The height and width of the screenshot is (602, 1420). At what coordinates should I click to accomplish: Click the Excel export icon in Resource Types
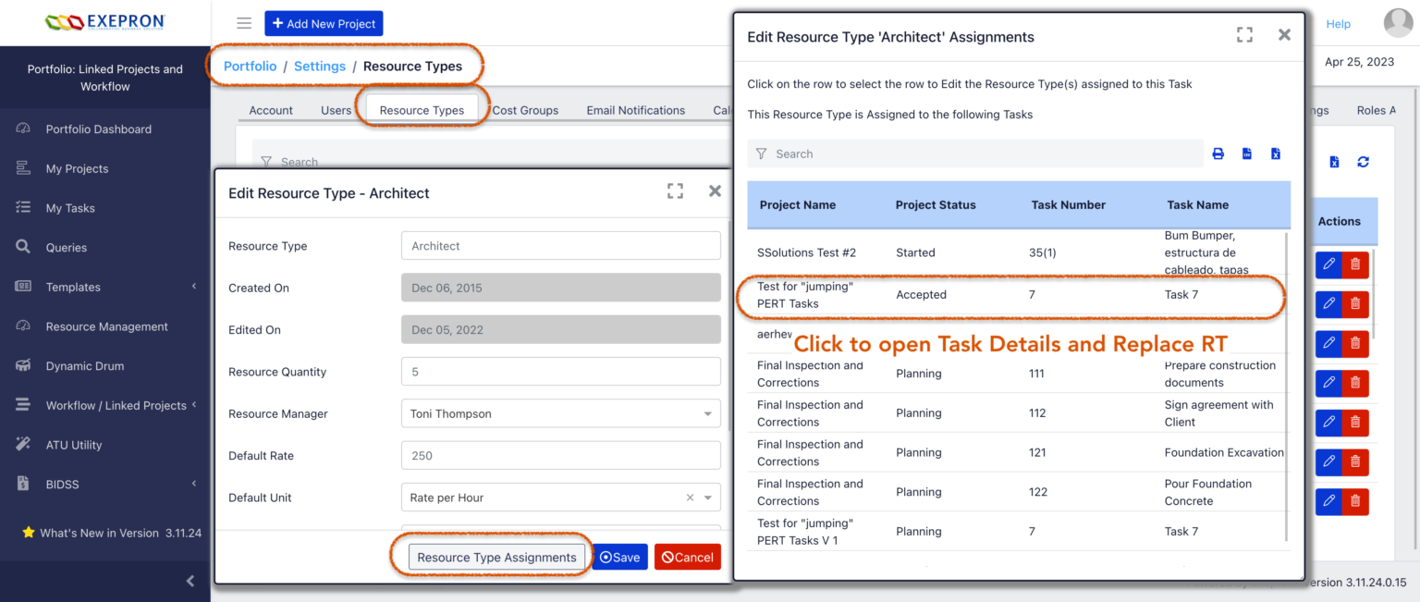[1334, 162]
